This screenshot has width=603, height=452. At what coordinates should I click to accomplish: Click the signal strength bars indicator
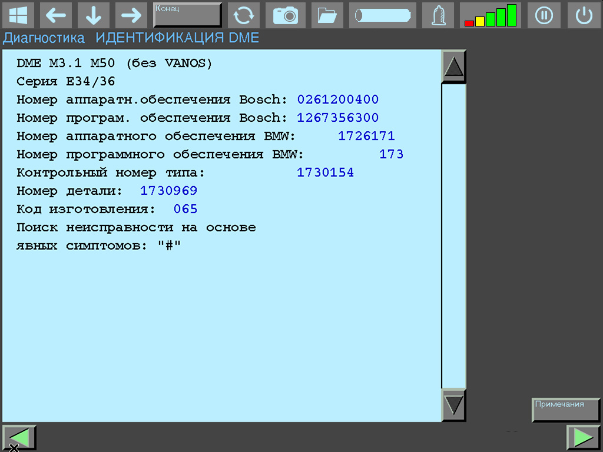[x=491, y=15]
